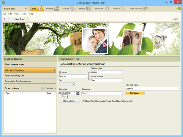Open the Media workspace
The width and height of the screenshot is (183, 137).
point(85,9)
